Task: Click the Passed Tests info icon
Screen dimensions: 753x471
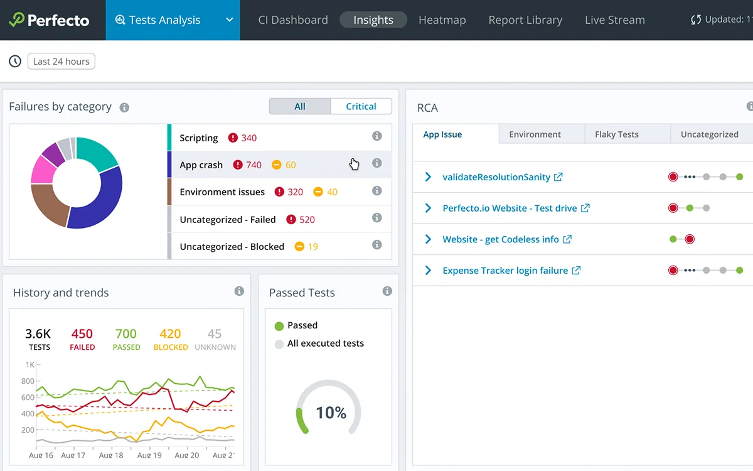Action: 387,291
